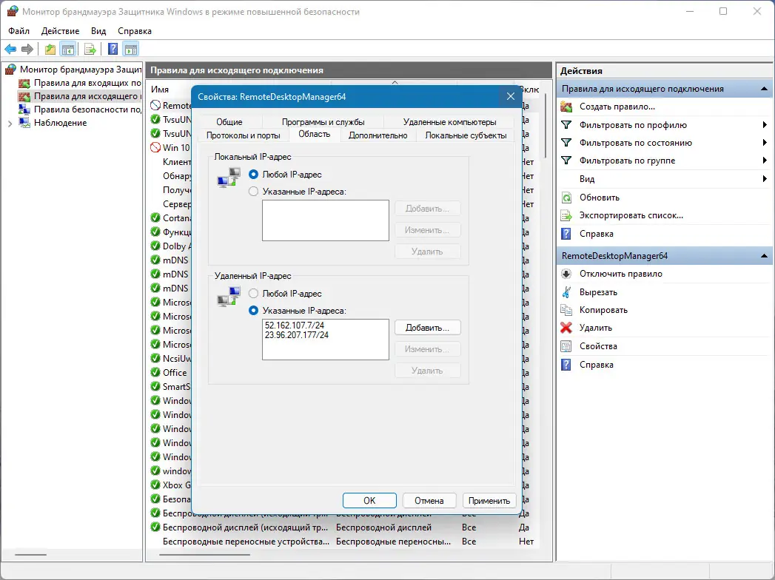
Task: Click the Forward arrow toolbar icon
Action: click(27, 49)
